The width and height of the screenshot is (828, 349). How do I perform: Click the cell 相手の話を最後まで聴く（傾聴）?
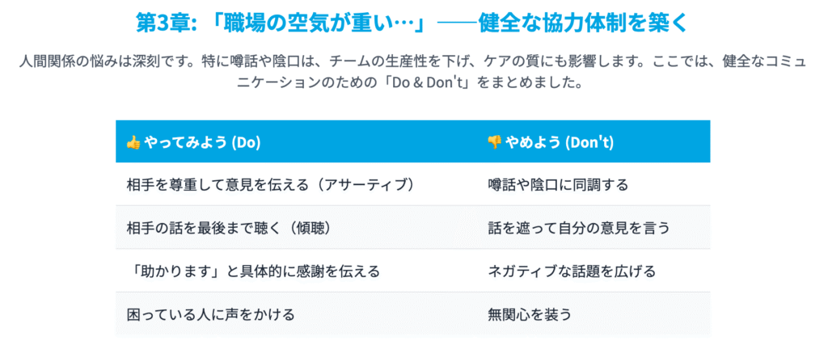point(296,228)
